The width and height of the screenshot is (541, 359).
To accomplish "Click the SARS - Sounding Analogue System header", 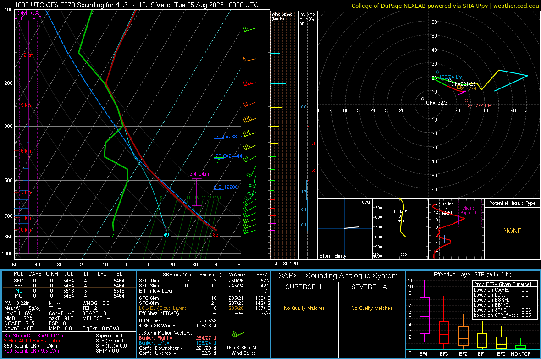I will (x=338, y=276).
